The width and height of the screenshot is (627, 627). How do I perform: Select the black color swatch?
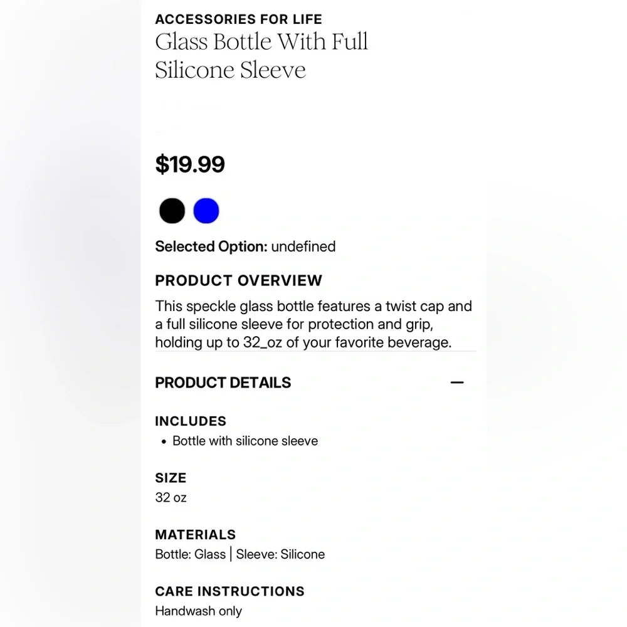pyautogui.click(x=172, y=211)
